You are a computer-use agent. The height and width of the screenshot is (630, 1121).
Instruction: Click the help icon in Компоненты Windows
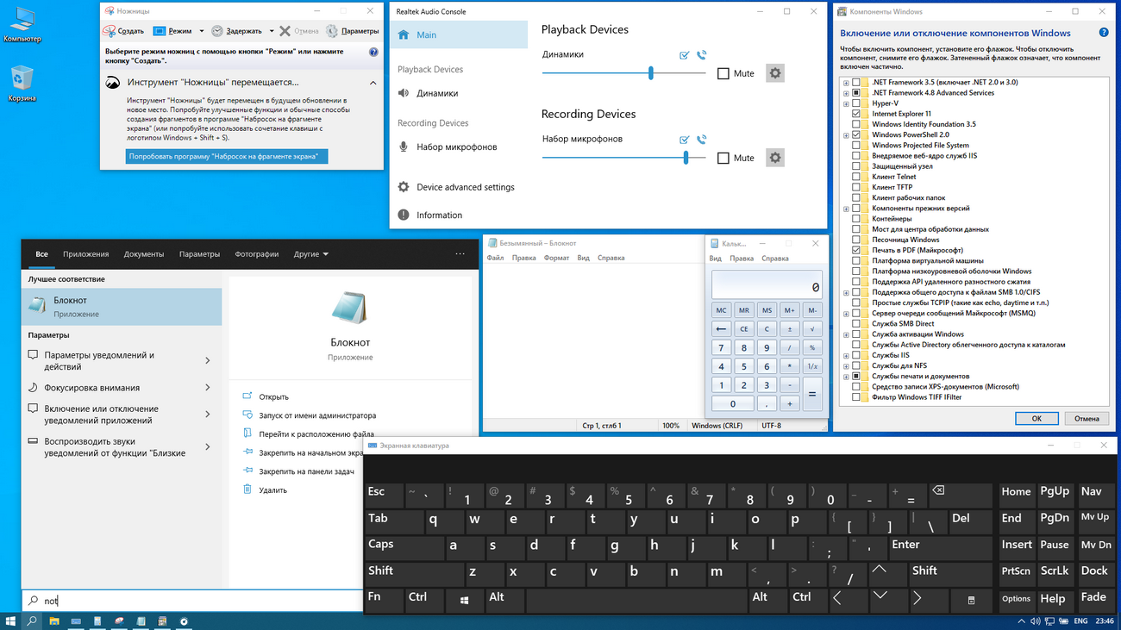coord(1103,33)
